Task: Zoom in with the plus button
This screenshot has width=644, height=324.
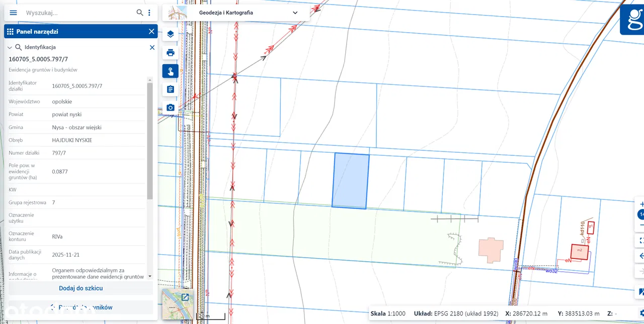Action: coord(641,204)
